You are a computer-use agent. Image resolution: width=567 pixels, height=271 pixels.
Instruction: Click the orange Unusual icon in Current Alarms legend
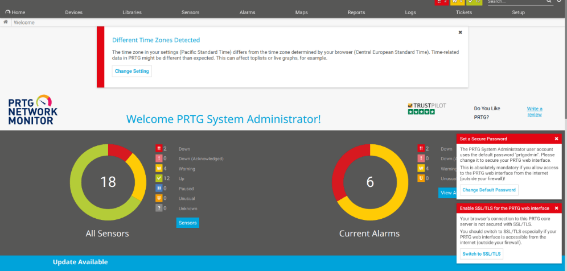tap(421, 178)
